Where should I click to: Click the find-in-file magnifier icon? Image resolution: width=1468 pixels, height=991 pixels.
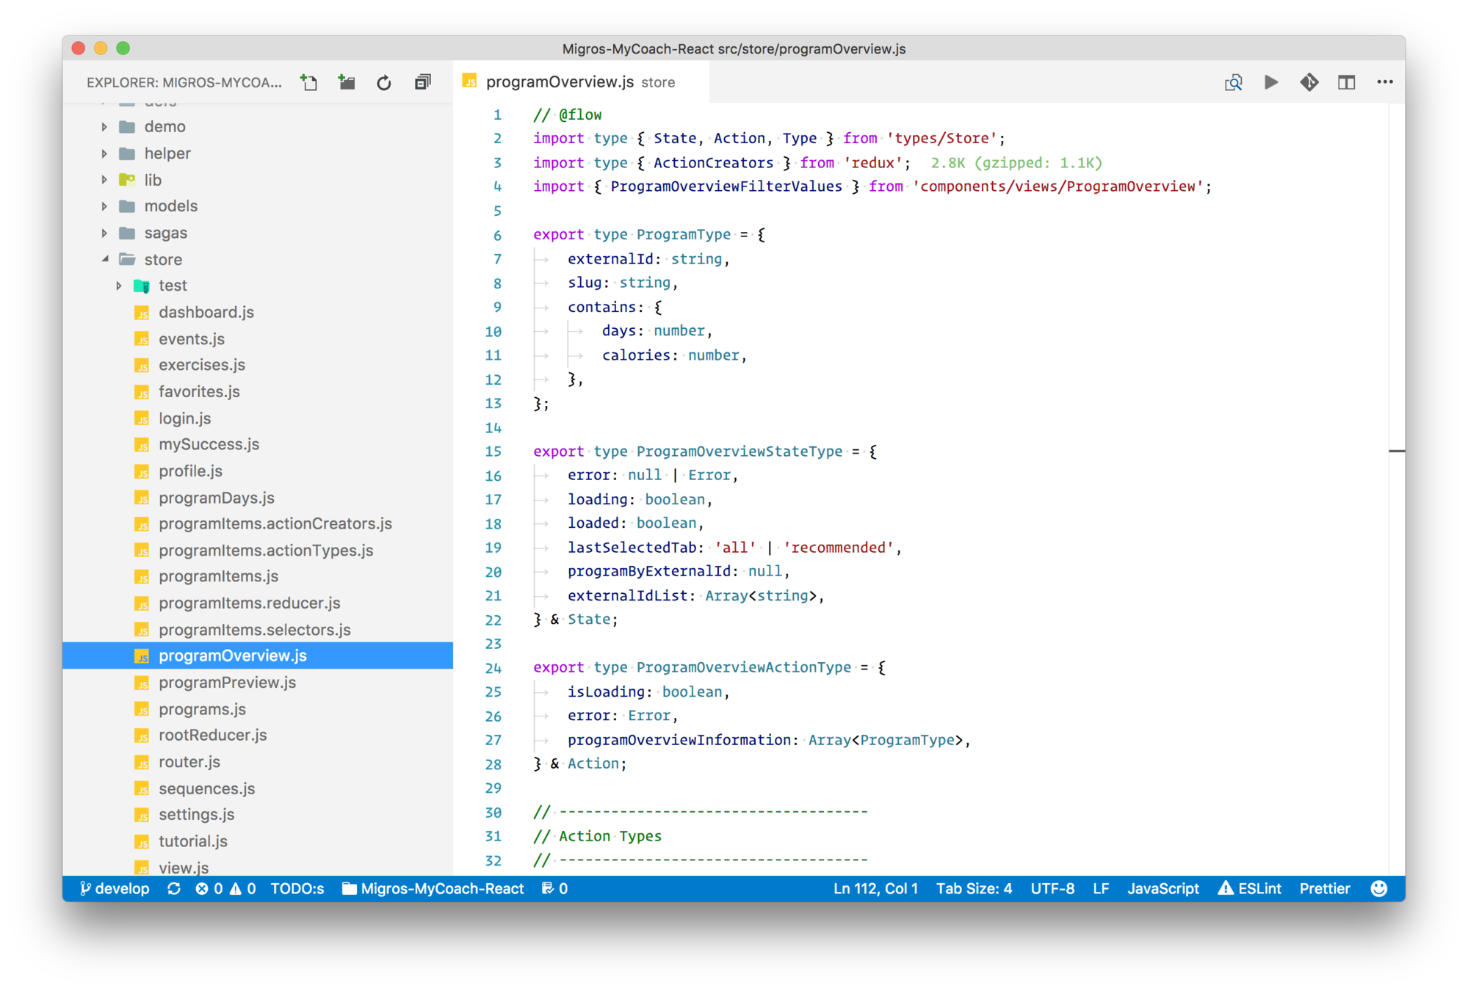point(1233,82)
